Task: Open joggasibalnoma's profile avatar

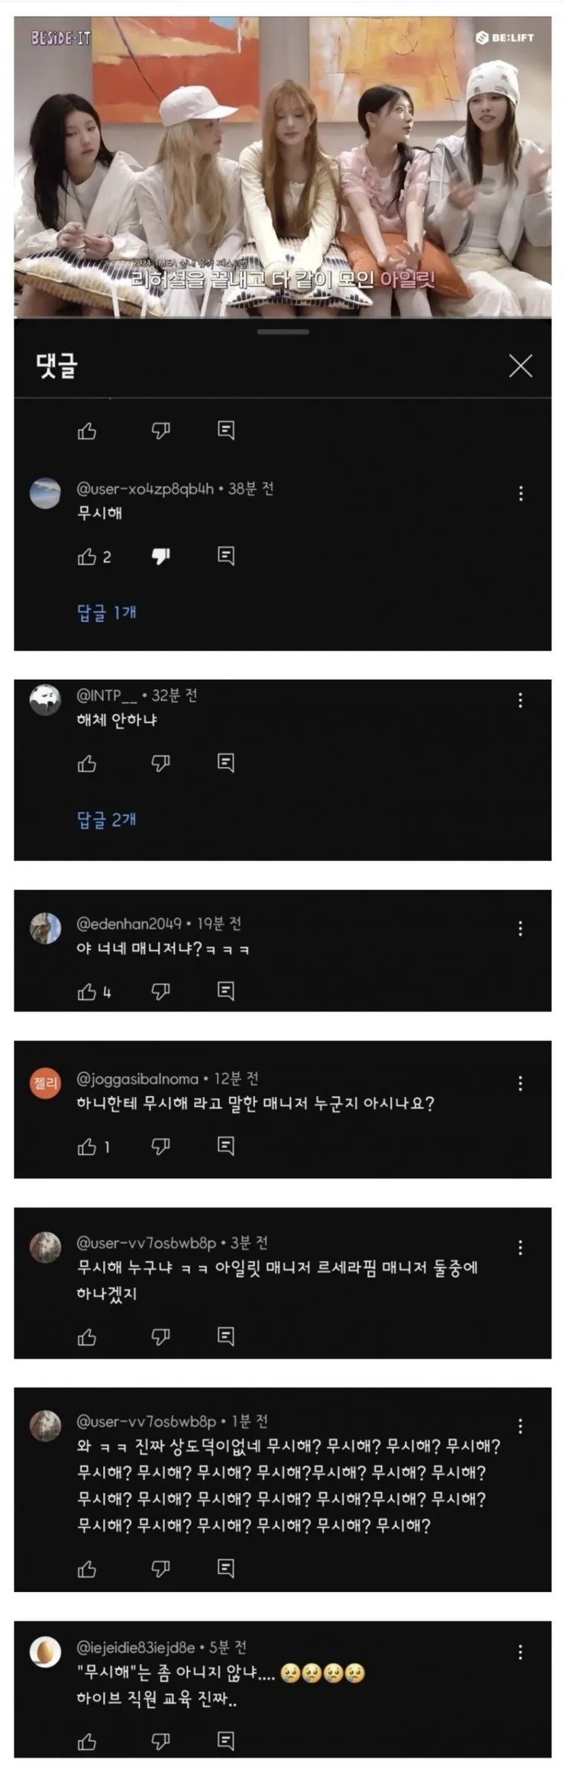Action: click(45, 1083)
